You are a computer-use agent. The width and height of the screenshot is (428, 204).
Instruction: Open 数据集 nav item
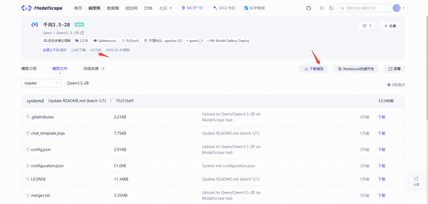tap(113, 8)
